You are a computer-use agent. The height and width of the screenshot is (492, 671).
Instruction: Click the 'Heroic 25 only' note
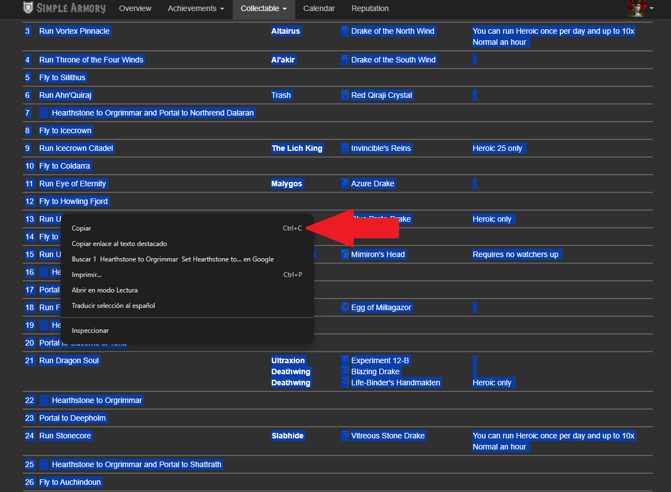497,148
